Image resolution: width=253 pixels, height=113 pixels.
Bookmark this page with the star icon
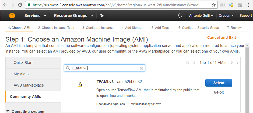213,5
